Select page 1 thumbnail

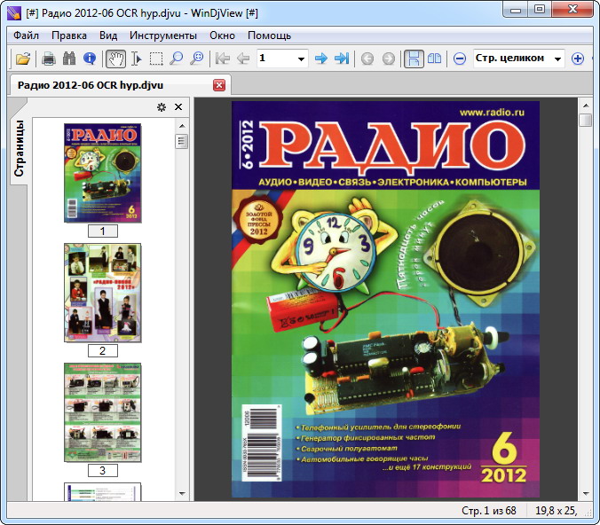(x=103, y=173)
